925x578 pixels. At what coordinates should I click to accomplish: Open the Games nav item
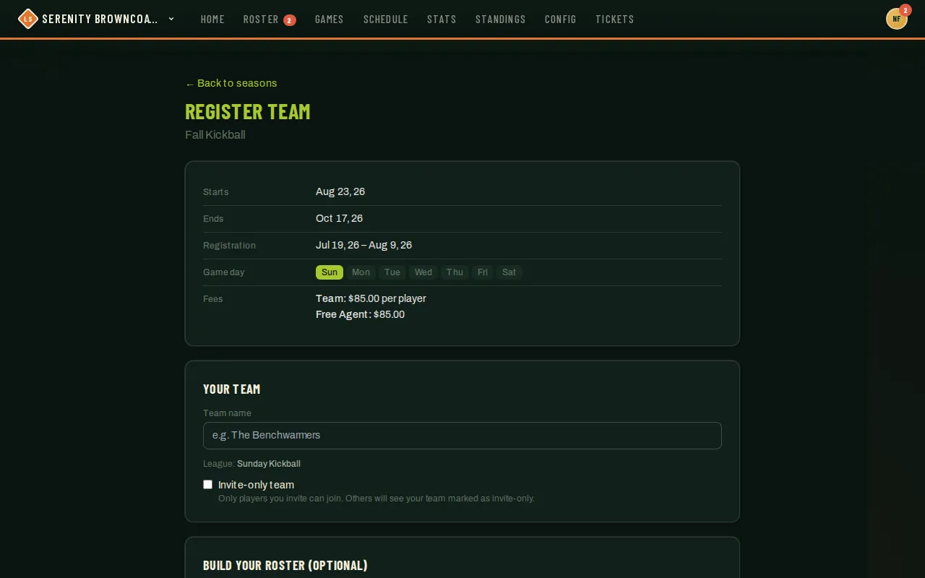coord(330,20)
